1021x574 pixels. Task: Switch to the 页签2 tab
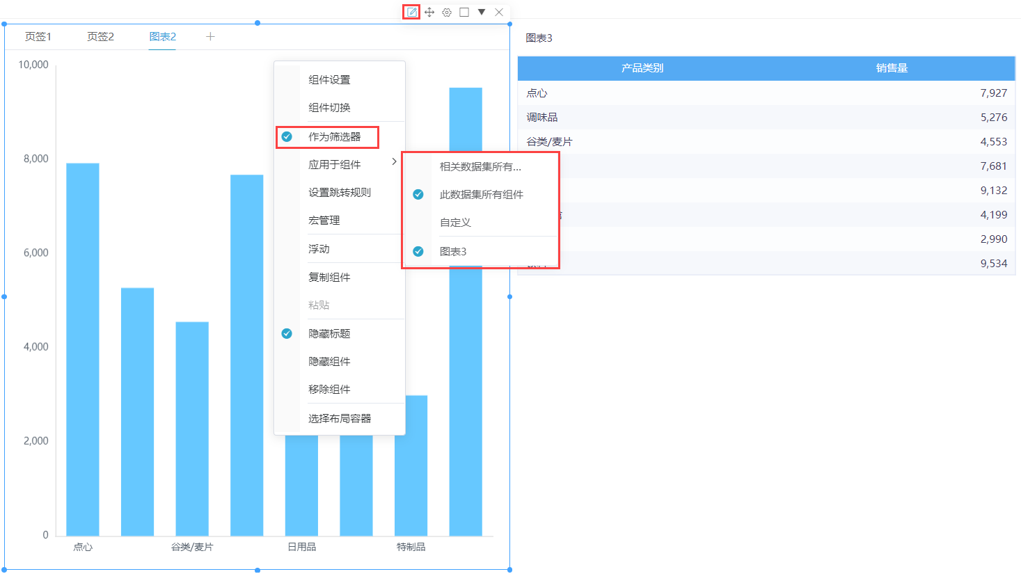(x=100, y=37)
